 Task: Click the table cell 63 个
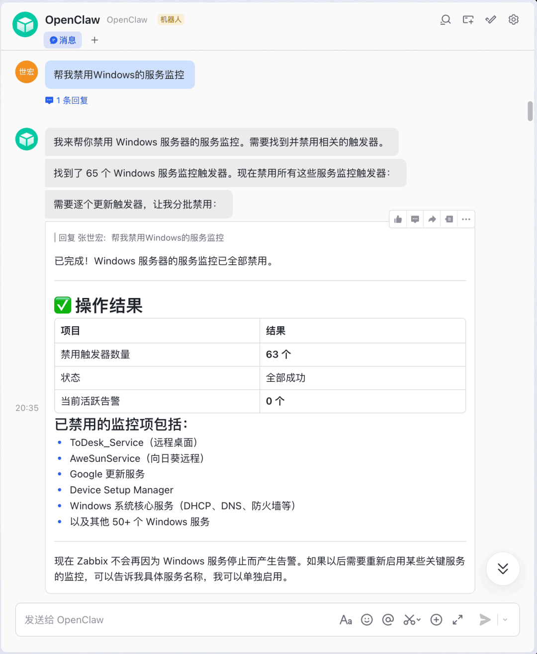click(x=362, y=355)
